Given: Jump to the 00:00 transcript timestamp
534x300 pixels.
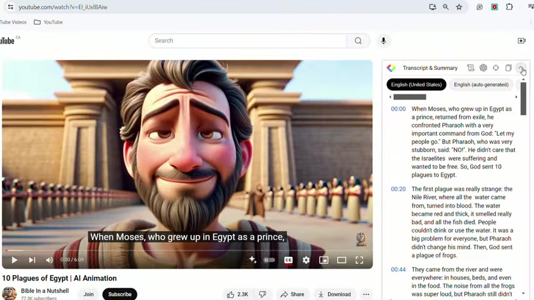Looking at the screenshot, I should pyautogui.click(x=398, y=109).
